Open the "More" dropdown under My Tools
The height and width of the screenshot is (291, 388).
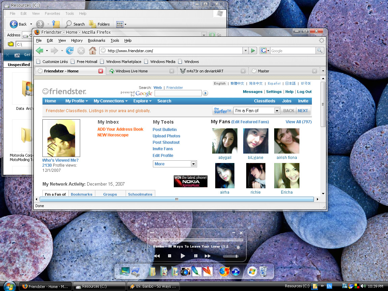tap(193, 164)
